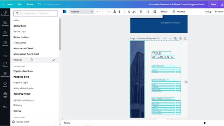Click the zoom slider handle
Viewport: 224px width, 126px height.
[204, 123]
